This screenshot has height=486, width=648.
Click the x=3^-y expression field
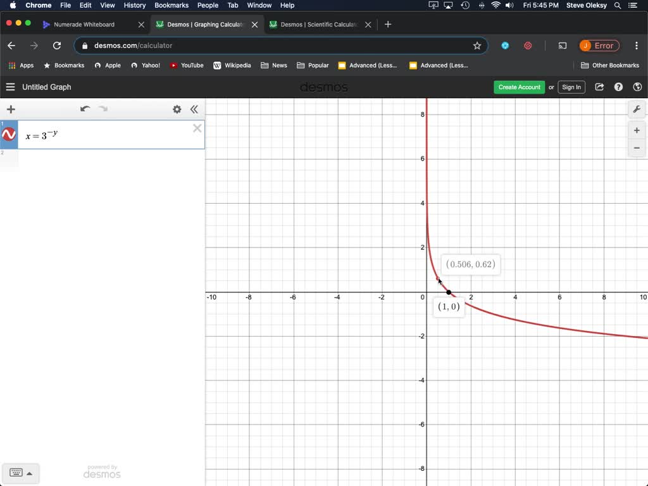(x=111, y=135)
